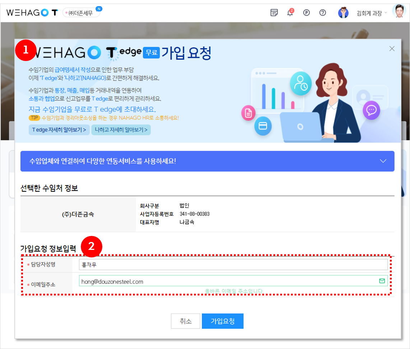Click the WEHAGO T logo in header
Viewport: 410px width, 349px height.
(32, 13)
